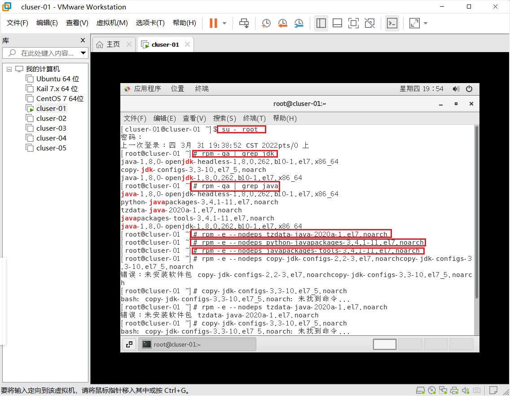The width and height of the screenshot is (510, 396).
Task: Open terminal 帮助(H) menu
Action: [x=285, y=118]
